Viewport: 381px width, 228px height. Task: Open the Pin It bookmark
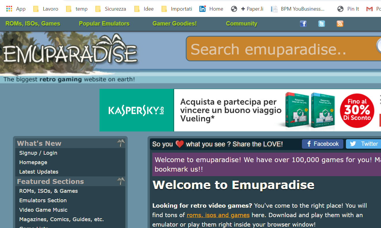348,9
